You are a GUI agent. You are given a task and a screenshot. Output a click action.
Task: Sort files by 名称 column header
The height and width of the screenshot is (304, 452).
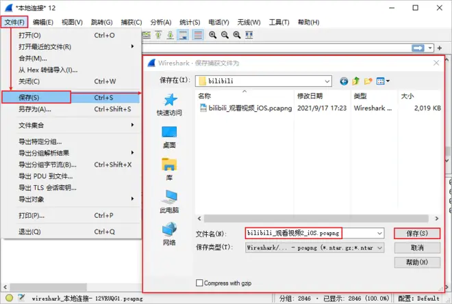244,96
